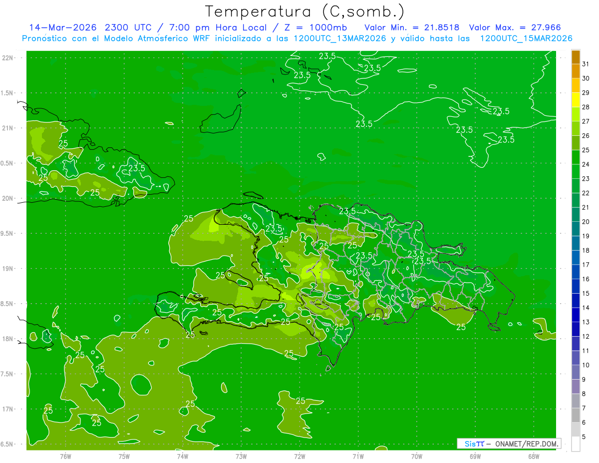
Task: Click the "74W" longitude axis label
Action: [183, 456]
